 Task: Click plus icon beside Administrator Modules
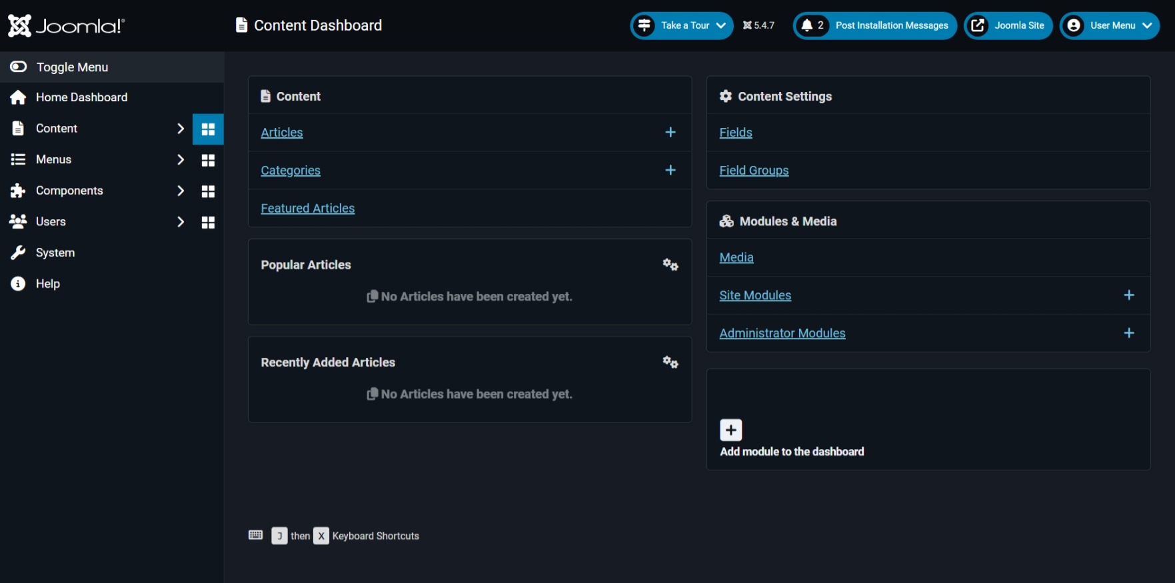[1129, 333]
